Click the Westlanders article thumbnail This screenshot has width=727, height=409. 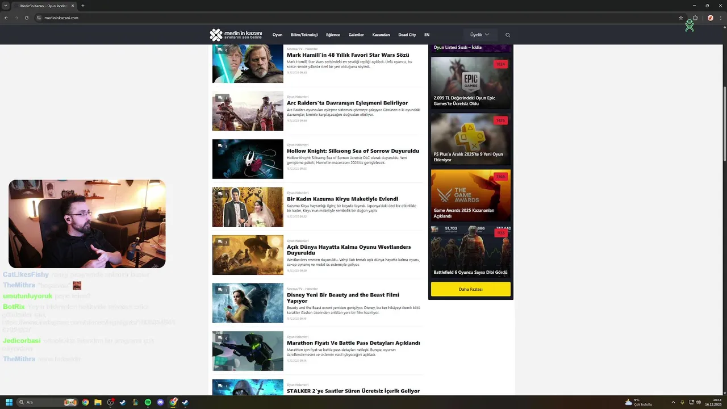click(x=248, y=255)
